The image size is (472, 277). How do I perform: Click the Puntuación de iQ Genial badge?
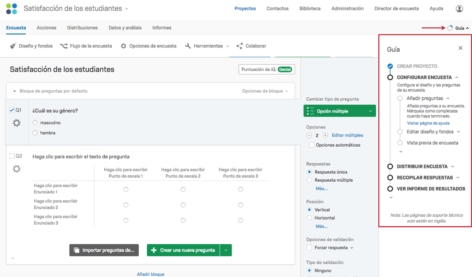[x=285, y=70]
